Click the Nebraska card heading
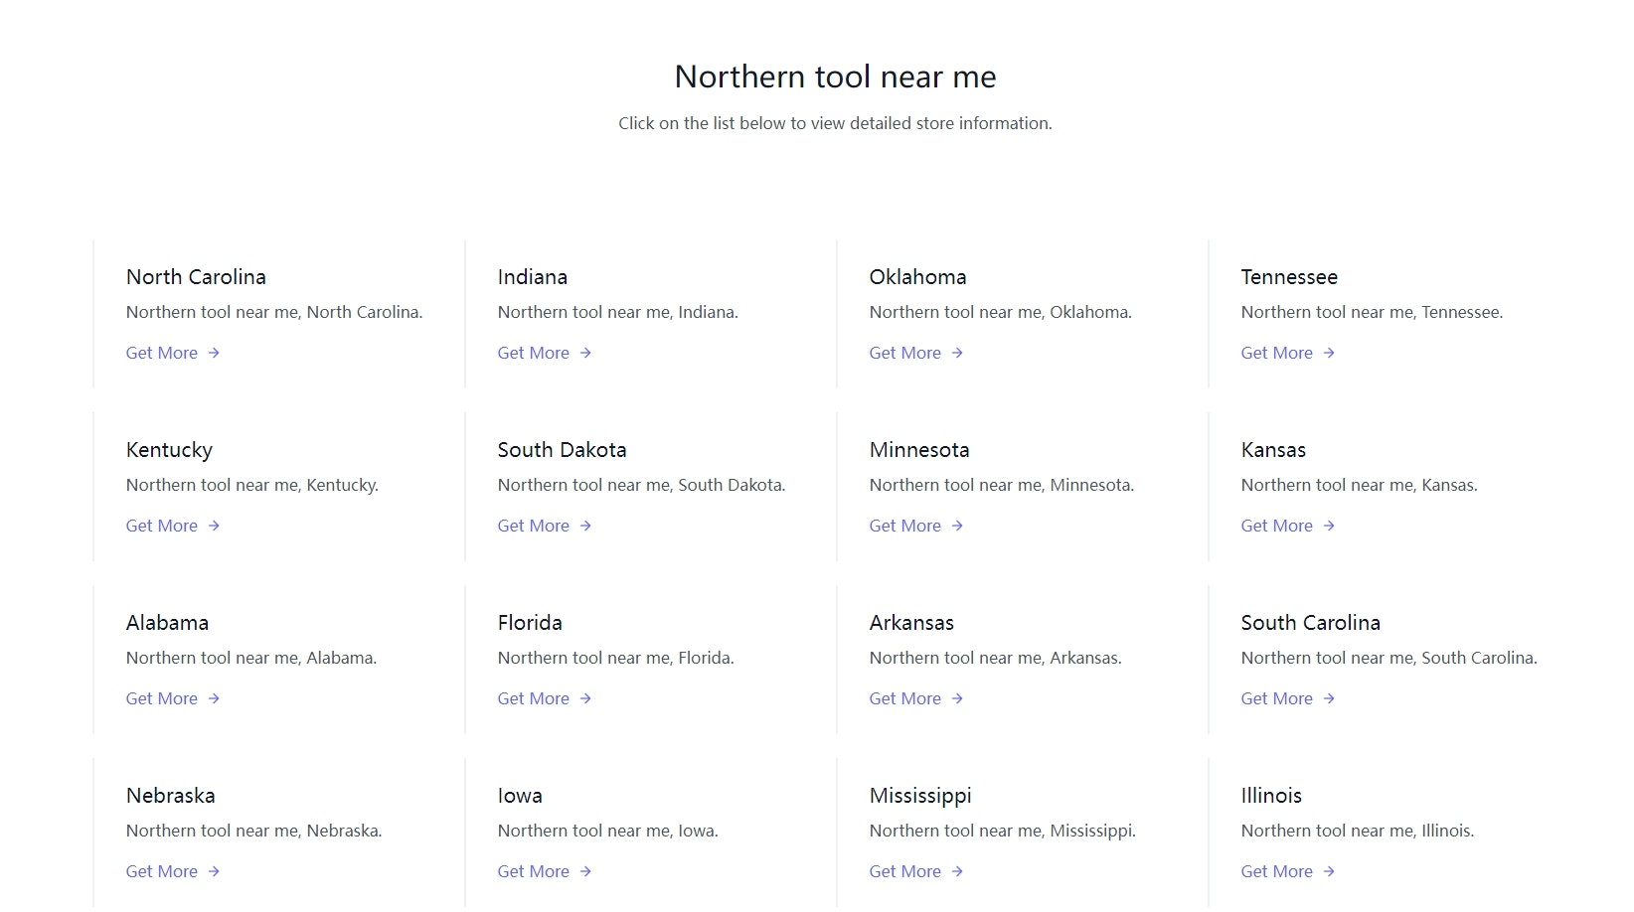 [171, 796]
